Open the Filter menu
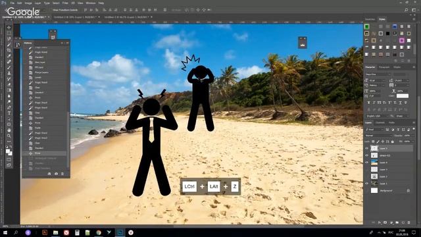The image size is (421, 237). point(65,3)
